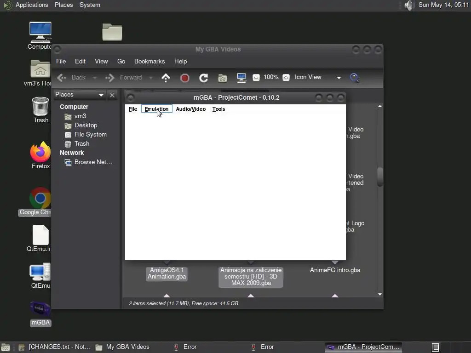Screen dimensions: 471x353
Task: Open the View menu in My GBA Videos
Action: [101, 61]
